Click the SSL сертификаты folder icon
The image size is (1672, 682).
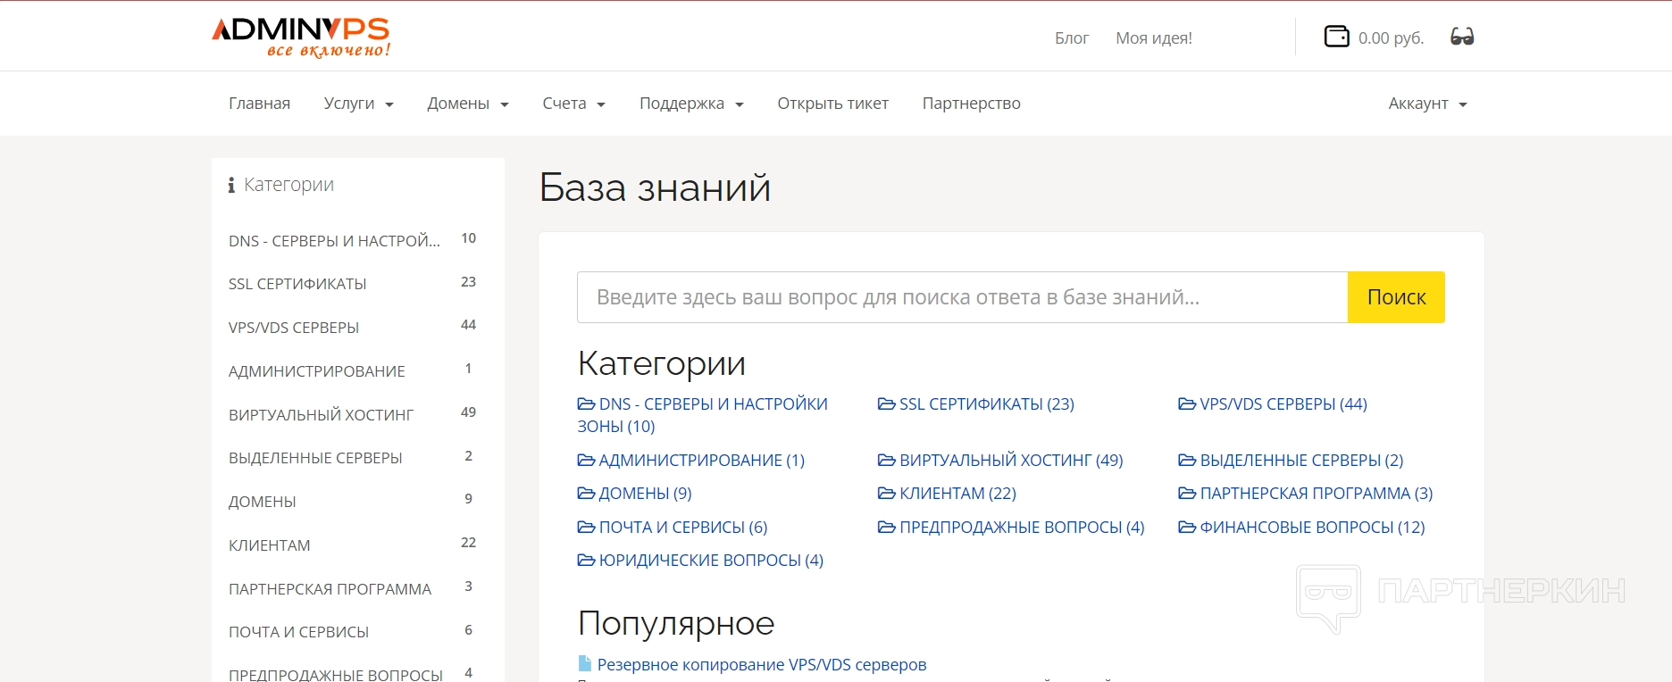(886, 404)
